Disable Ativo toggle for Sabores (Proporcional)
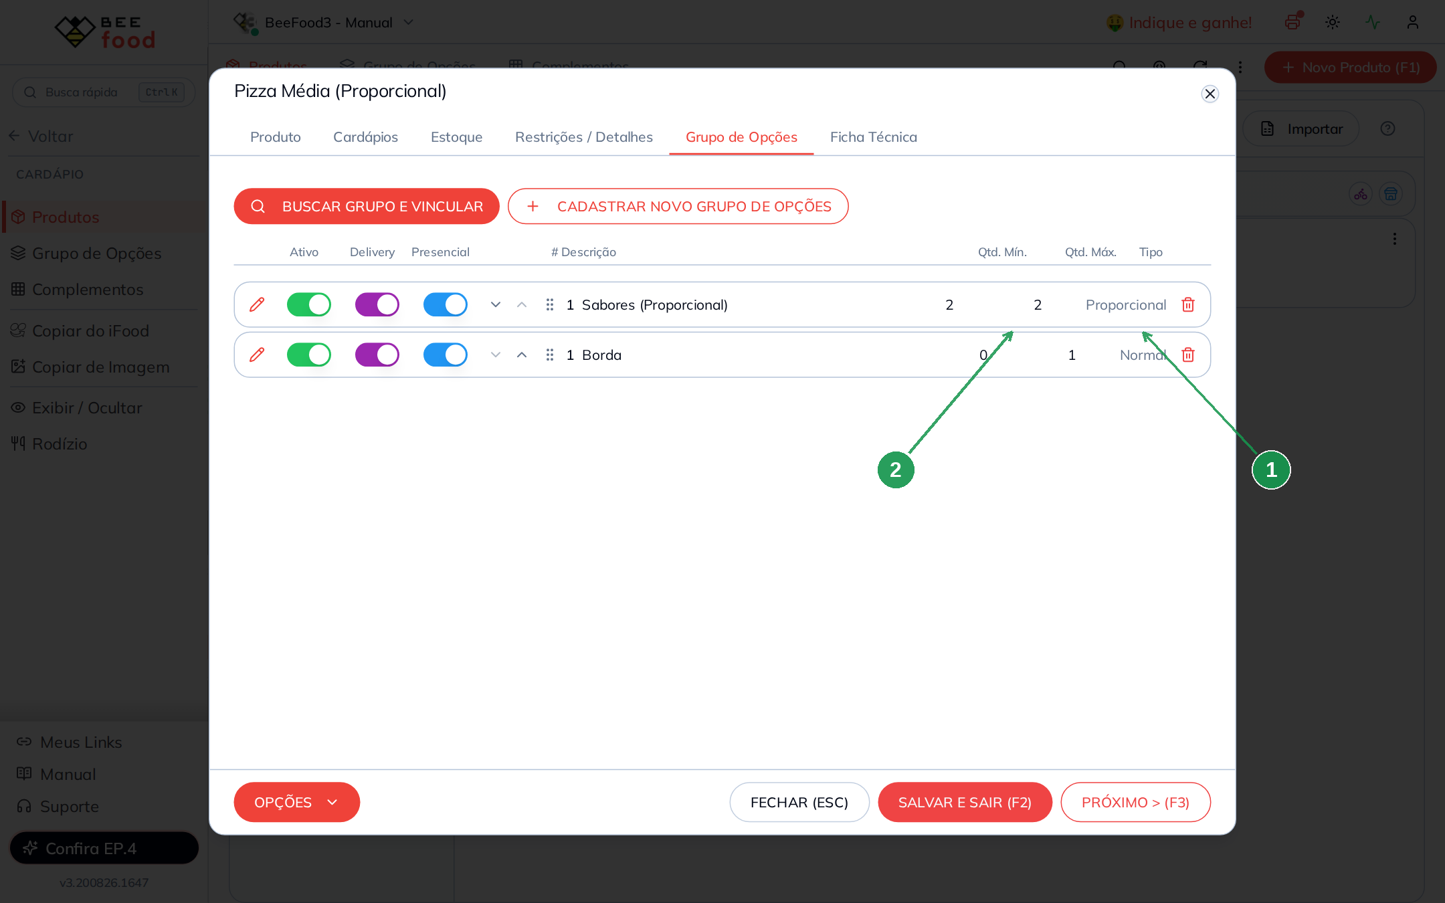 pos(309,304)
